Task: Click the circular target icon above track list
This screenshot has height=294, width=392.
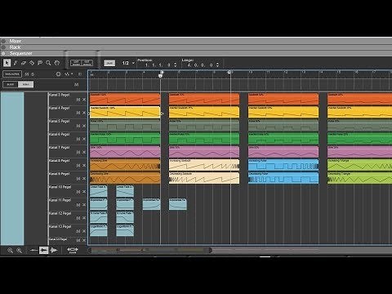Action: tap(58, 74)
